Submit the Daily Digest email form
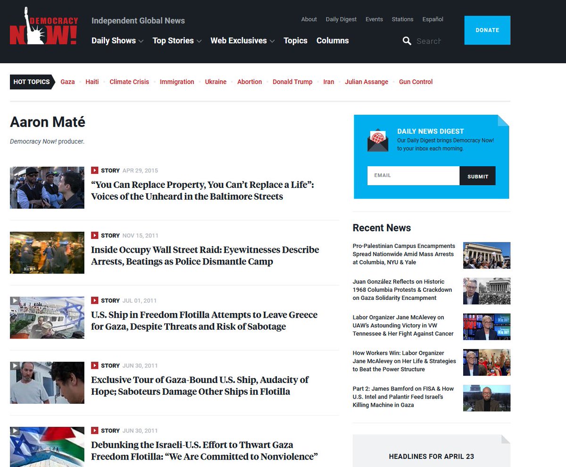This screenshot has width=566, height=467. point(477,176)
